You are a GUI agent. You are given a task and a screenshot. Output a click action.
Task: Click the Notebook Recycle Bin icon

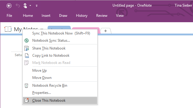pyautogui.click(x=26, y=85)
